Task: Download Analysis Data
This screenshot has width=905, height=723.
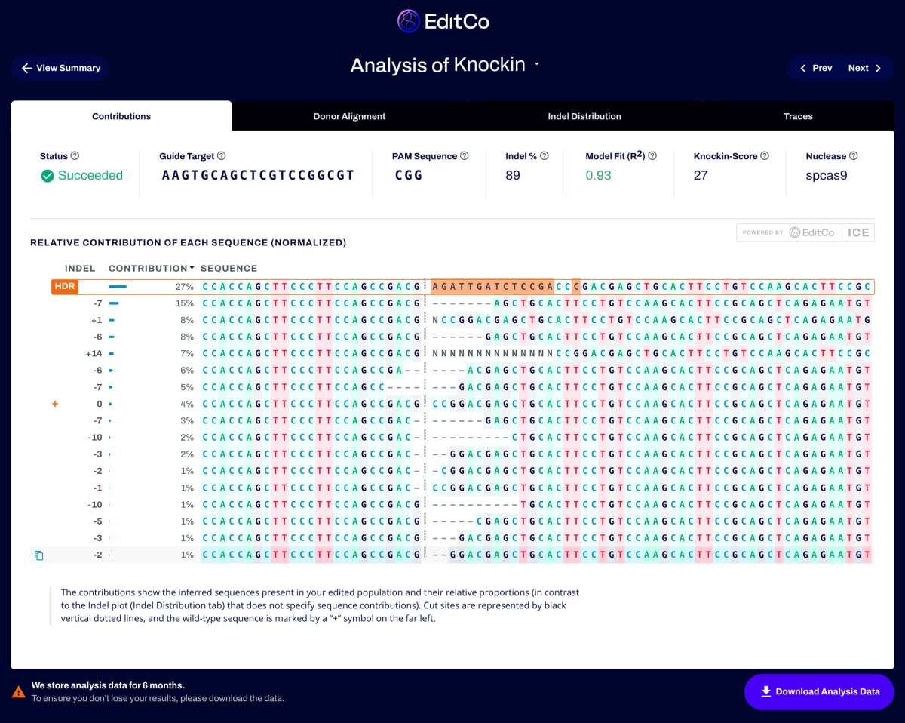Action: [819, 691]
